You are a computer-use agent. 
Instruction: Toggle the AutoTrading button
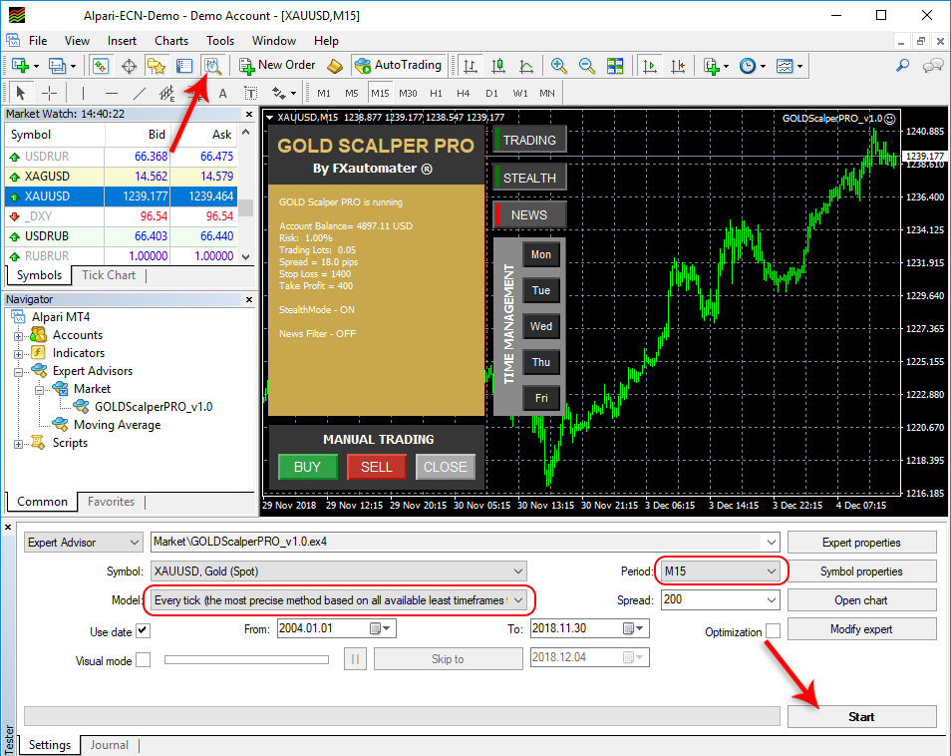click(x=399, y=65)
